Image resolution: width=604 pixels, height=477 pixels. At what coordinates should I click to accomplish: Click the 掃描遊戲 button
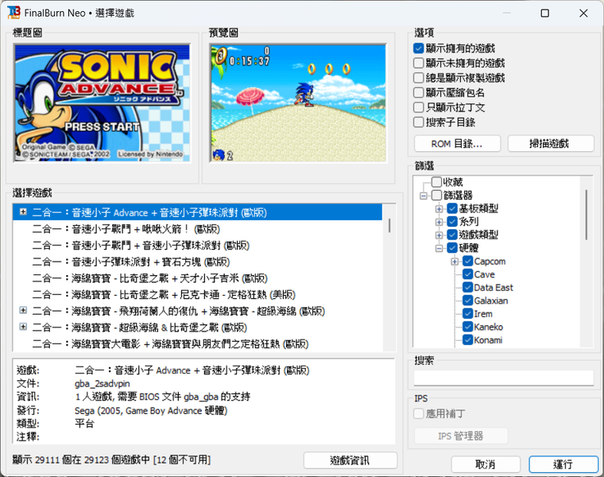pyautogui.click(x=551, y=144)
